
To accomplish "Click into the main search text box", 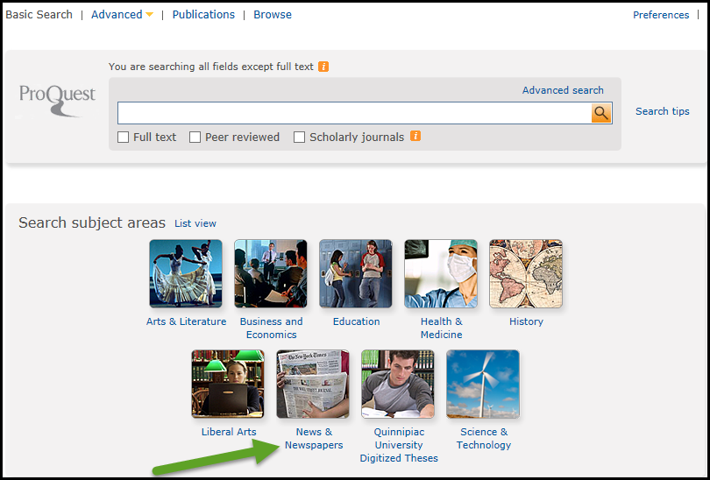I will click(354, 113).
